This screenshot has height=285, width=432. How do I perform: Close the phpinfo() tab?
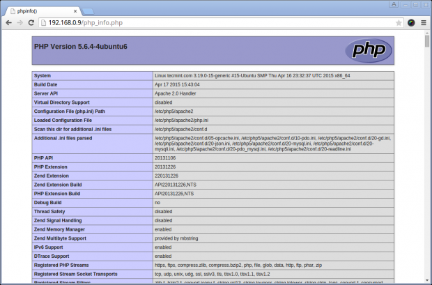tap(75, 11)
